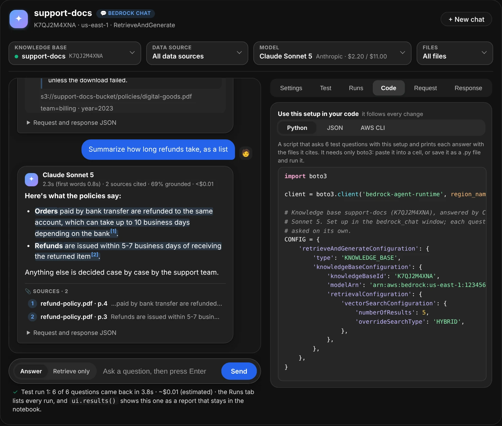Click source number 1 badge for refund-policy.pdf p.4
Viewport: 502px width, 426px height.
pyautogui.click(x=32, y=304)
